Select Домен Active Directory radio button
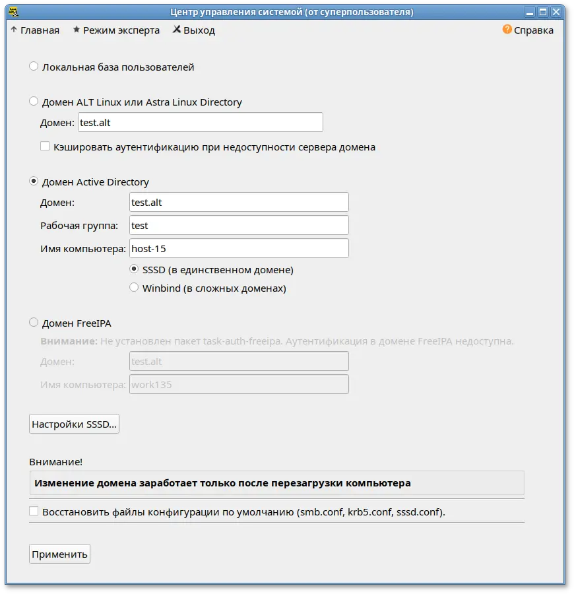This screenshot has width=574, height=594. [x=34, y=182]
